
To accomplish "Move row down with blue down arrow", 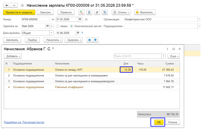I will point(96,40).
